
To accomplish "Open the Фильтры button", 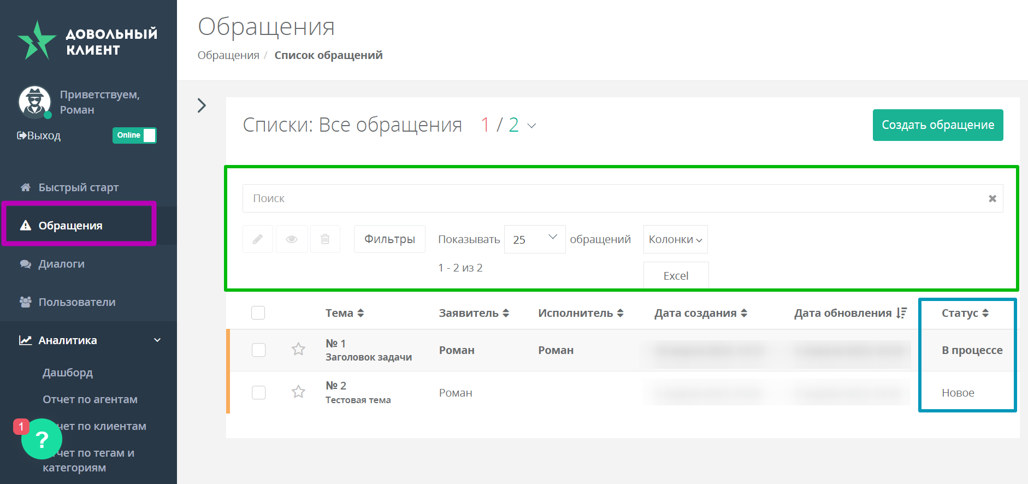I will coord(389,239).
